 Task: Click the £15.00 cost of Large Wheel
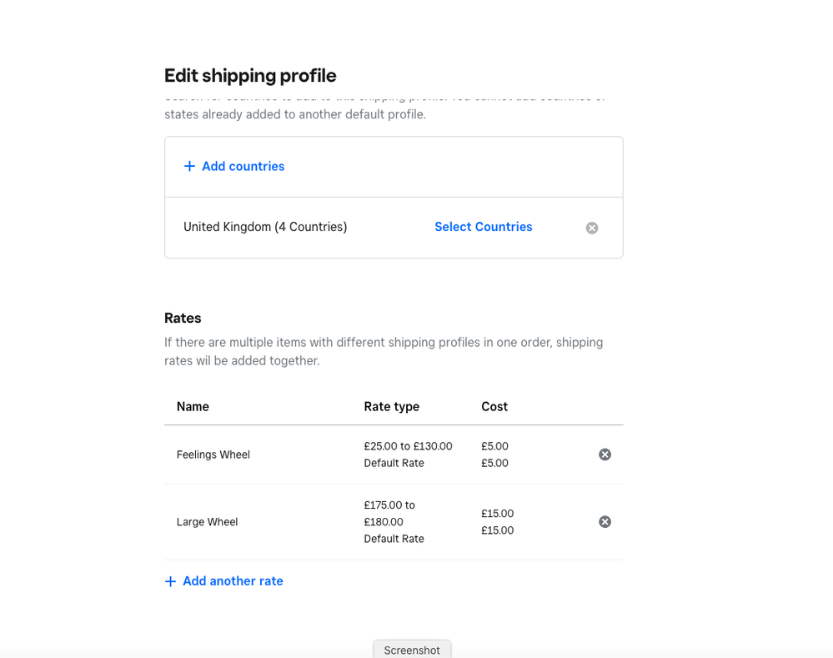[x=497, y=514]
